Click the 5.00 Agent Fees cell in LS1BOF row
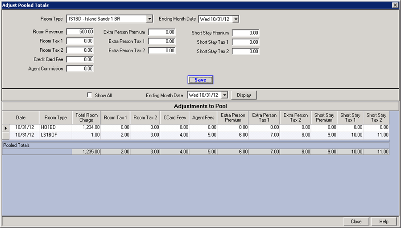 pyautogui.click(x=203, y=135)
